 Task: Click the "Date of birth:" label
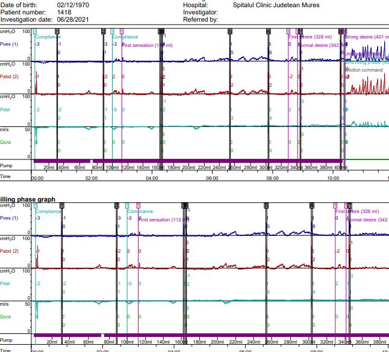click(x=19, y=5)
